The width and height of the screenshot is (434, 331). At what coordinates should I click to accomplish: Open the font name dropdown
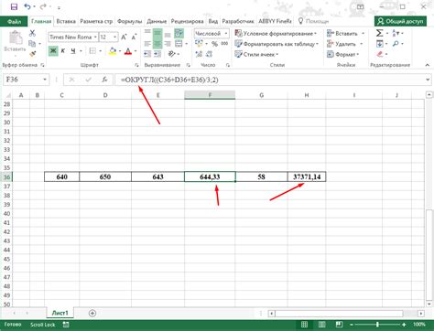pos(95,37)
